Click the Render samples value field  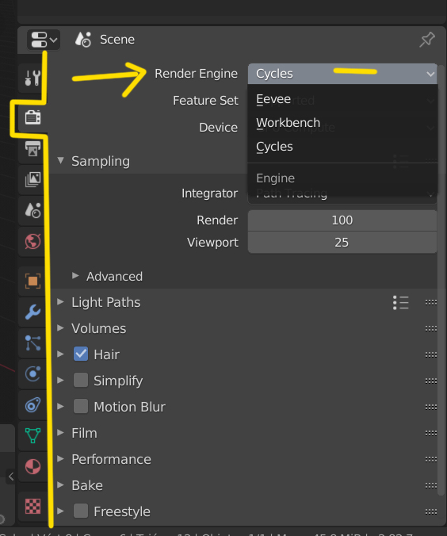pyautogui.click(x=342, y=220)
